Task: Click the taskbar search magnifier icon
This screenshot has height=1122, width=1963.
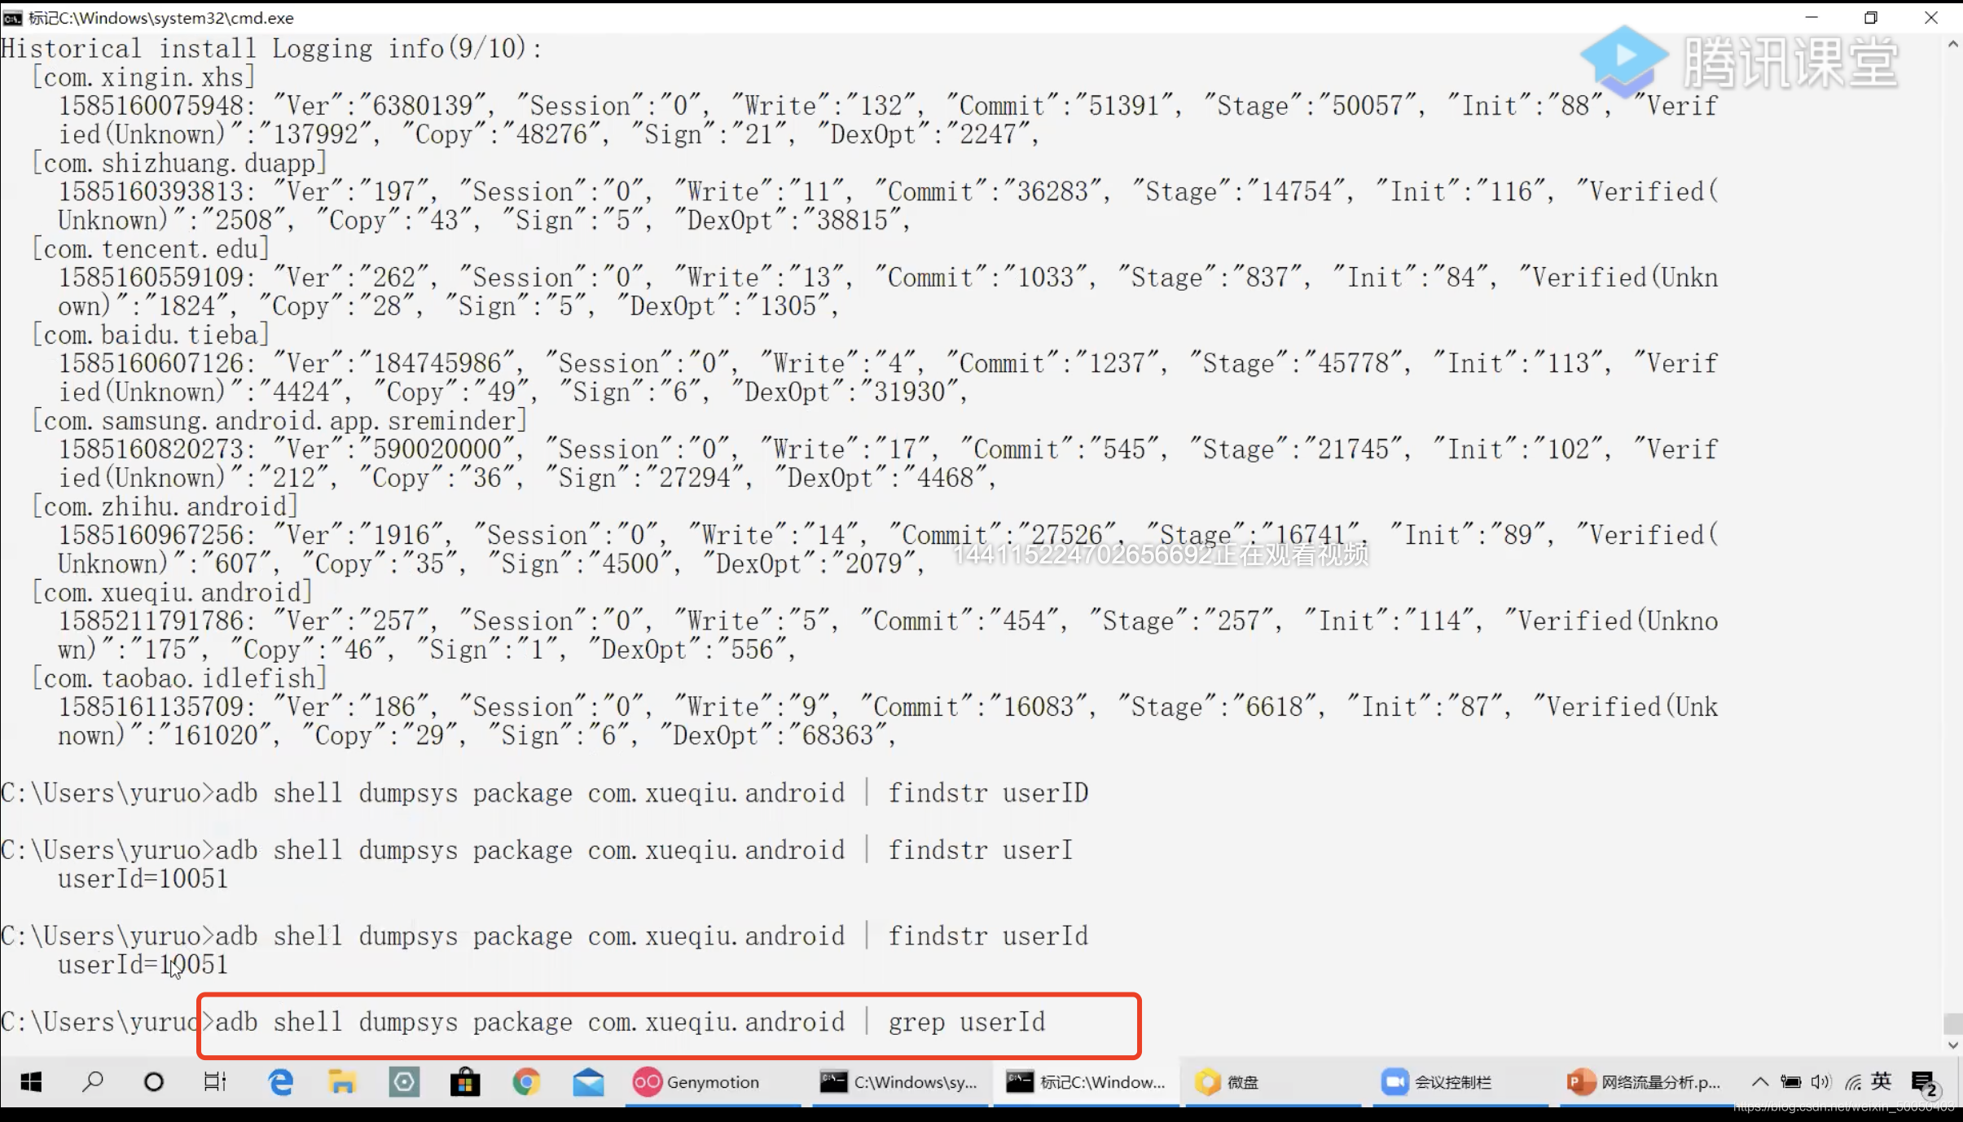Action: click(x=93, y=1082)
